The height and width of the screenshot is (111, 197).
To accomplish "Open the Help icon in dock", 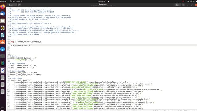I will pos(2,49).
